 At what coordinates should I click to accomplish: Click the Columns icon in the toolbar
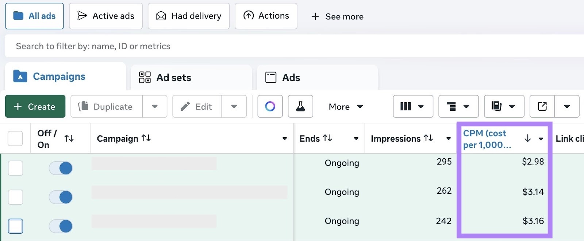(x=406, y=106)
